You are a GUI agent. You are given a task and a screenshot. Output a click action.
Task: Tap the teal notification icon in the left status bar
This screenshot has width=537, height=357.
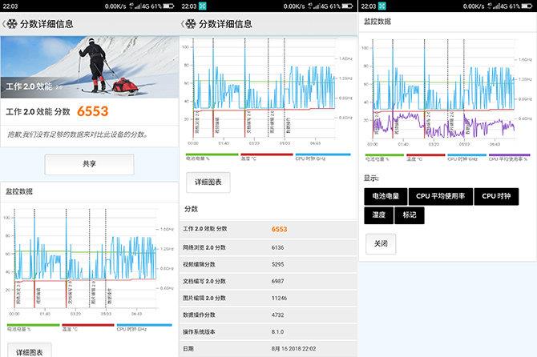23,6
